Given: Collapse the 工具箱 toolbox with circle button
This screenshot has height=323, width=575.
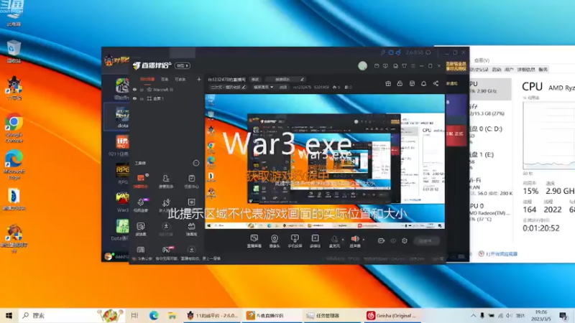Looking at the screenshot, I should pyautogui.click(x=196, y=163).
